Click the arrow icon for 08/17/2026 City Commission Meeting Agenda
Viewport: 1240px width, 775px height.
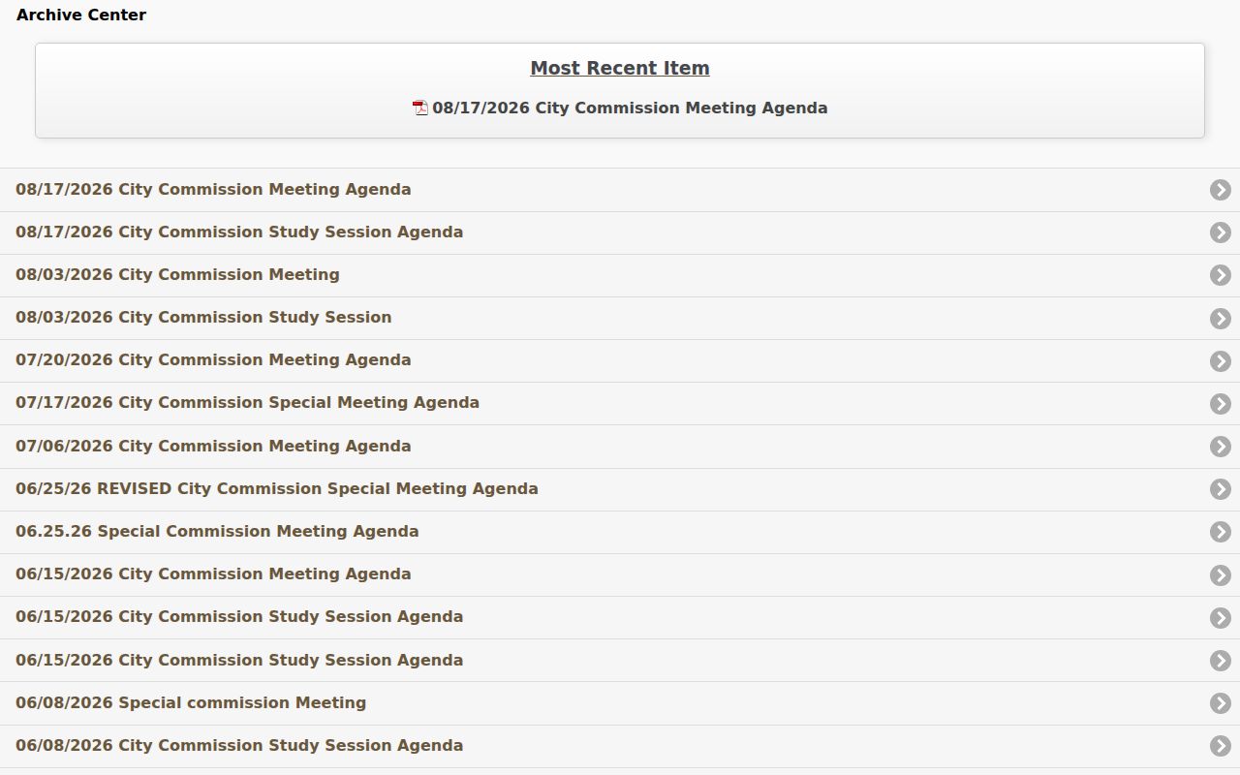pos(1221,190)
